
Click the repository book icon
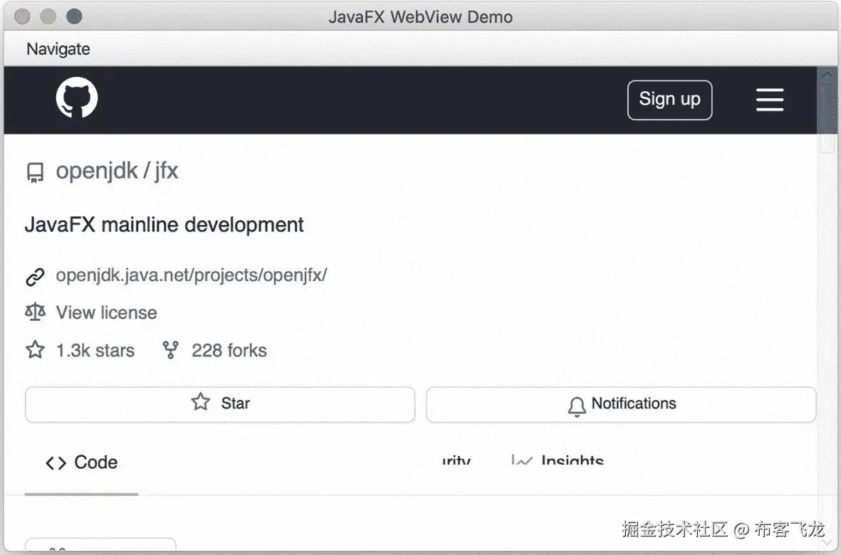coord(36,172)
